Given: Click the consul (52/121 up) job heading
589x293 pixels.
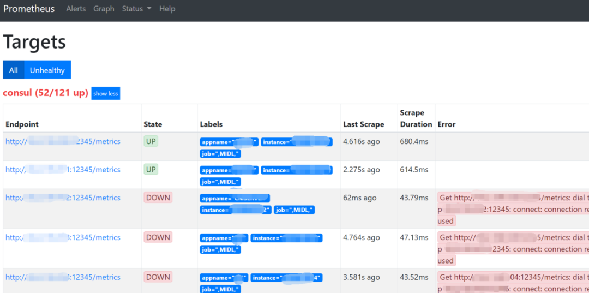Looking at the screenshot, I should [45, 93].
